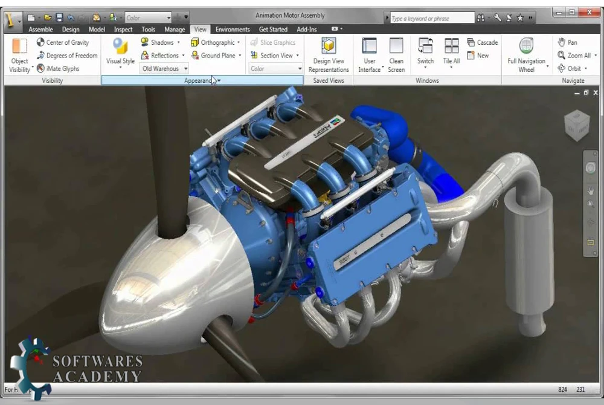Click the keyword search input field
The height and width of the screenshot is (405, 604).
click(432, 18)
